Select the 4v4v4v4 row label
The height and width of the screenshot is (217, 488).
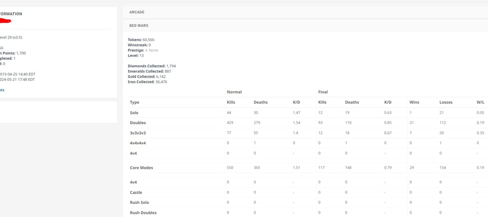(x=138, y=143)
